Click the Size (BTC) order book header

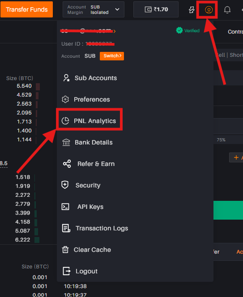pos(20,78)
